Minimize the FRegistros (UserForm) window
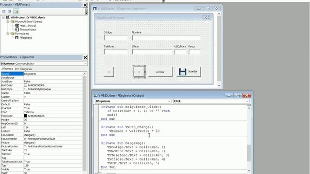310x174 pixels. pos(199,9)
